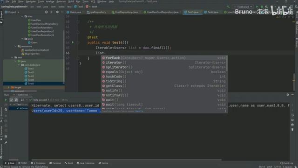Click the sort tests alphabetically icon
Image resolution: width=298 pixels, height=168 pixels.
[22, 100]
